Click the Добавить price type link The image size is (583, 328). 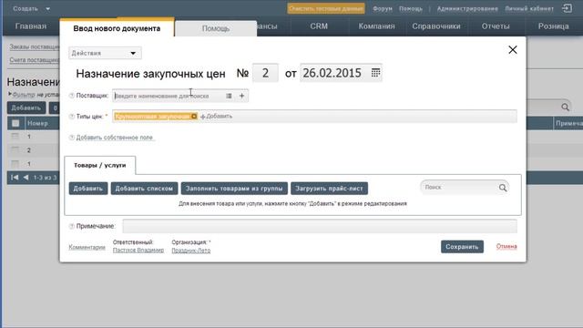click(x=217, y=117)
